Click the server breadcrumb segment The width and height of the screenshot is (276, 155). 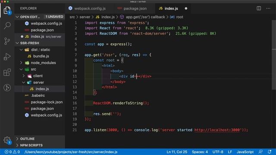pyautogui.click(x=85, y=17)
